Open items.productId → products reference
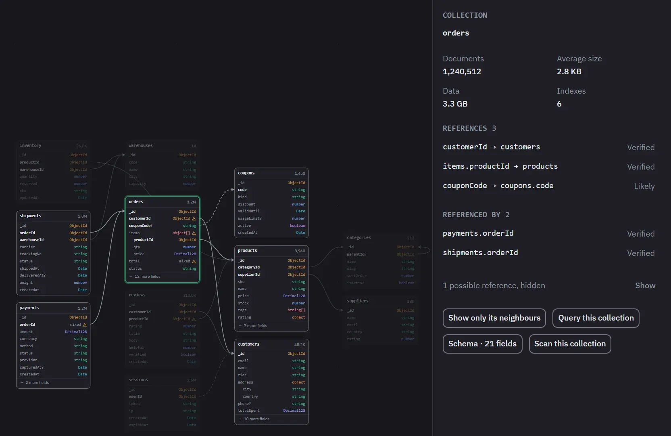The image size is (671, 436). 549,167
